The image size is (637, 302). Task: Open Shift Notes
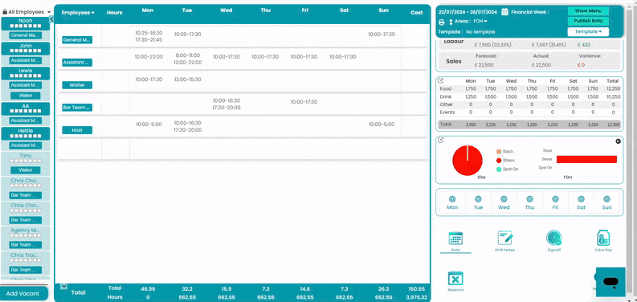(x=505, y=238)
